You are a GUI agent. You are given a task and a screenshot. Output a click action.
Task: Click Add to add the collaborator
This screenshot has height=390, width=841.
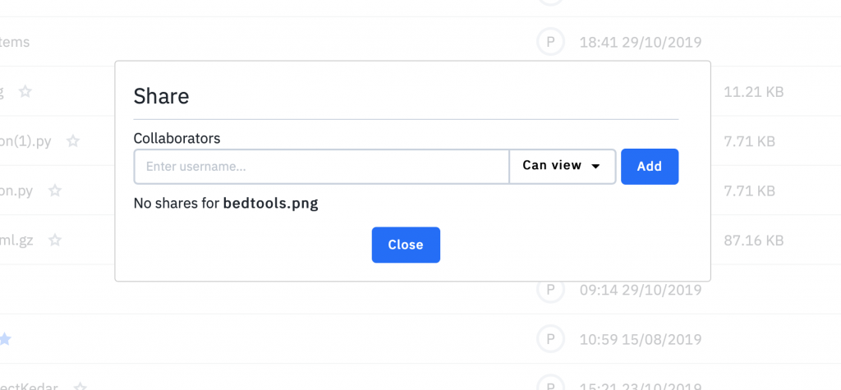[650, 167]
